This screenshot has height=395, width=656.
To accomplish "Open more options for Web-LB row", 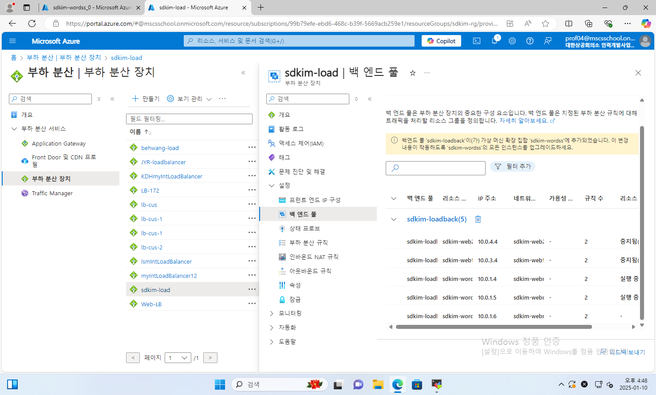I will (252, 304).
